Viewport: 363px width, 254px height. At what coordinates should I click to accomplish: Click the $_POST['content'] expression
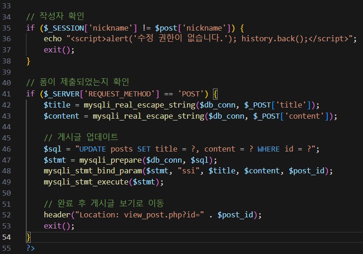click(x=291, y=116)
